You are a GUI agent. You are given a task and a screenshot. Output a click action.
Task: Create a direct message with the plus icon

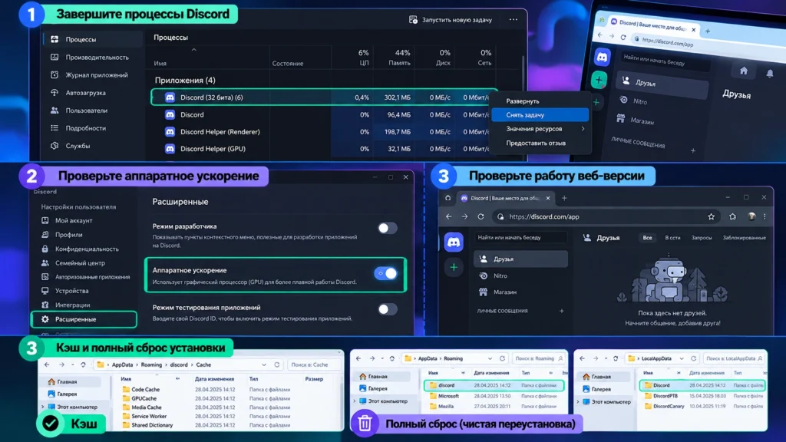pyautogui.click(x=561, y=312)
